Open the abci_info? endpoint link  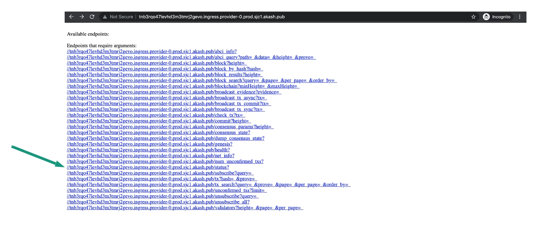click(152, 51)
